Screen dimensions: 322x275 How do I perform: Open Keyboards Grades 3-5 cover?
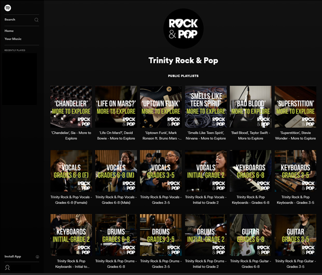coord(296,171)
